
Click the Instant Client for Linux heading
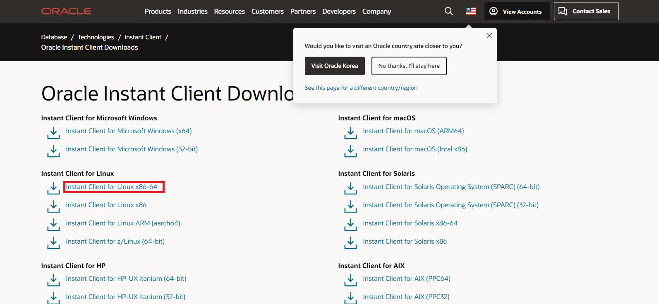77,173
